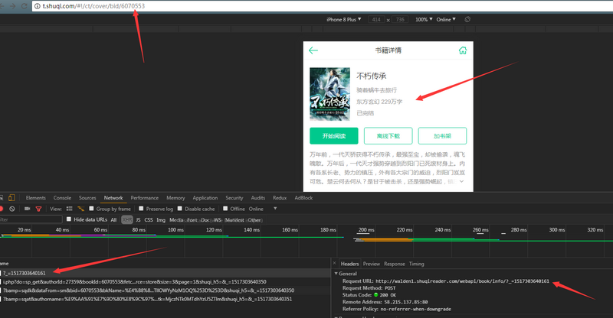Edit the 736 device height field

pyautogui.click(x=400, y=19)
